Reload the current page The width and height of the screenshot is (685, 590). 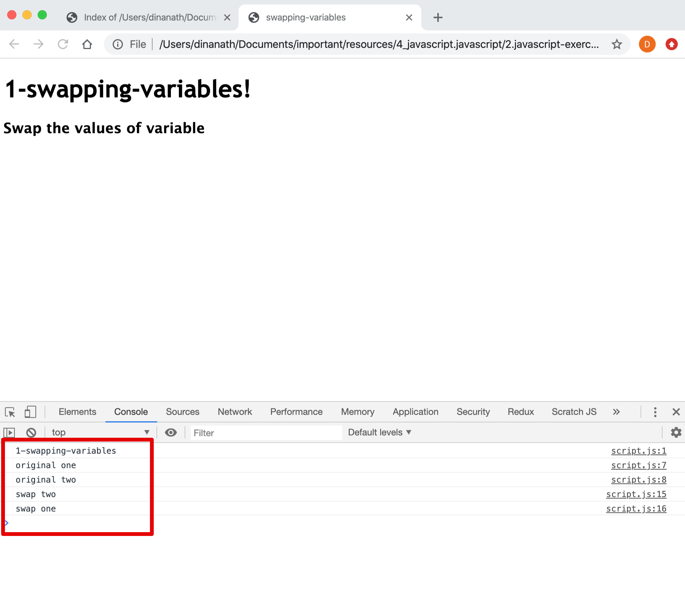tap(63, 44)
